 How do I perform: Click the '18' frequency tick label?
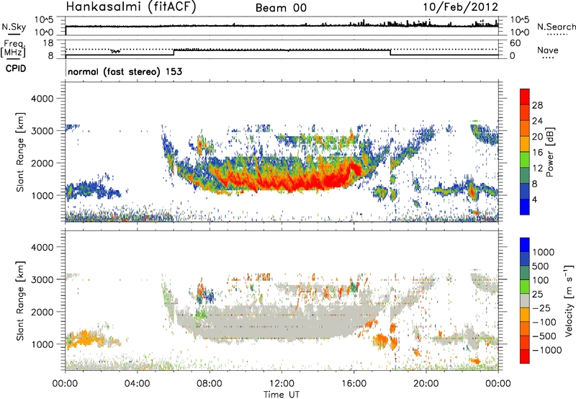pos(48,43)
